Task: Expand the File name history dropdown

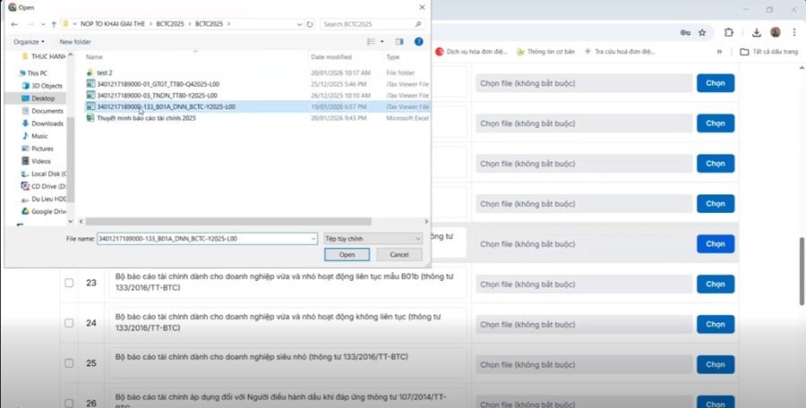Action: [313, 238]
